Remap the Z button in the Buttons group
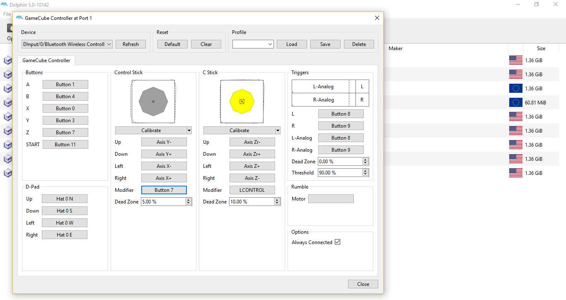Screen dimensions: 566x300 (x=65, y=132)
